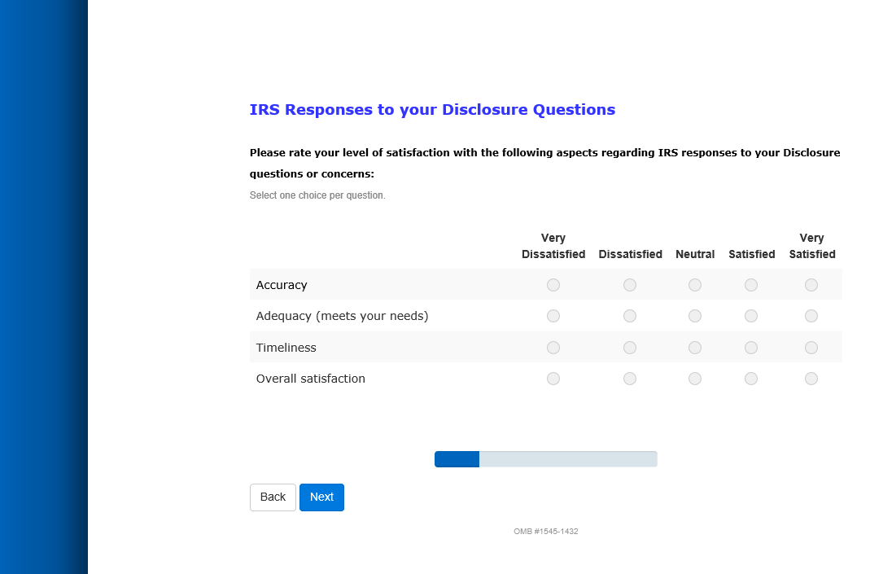This screenshot has width=883, height=574.
Task: Choose Satisfied for Accuracy row
Action: pos(751,285)
